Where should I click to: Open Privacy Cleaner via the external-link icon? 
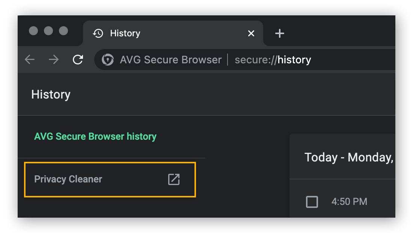(x=174, y=179)
